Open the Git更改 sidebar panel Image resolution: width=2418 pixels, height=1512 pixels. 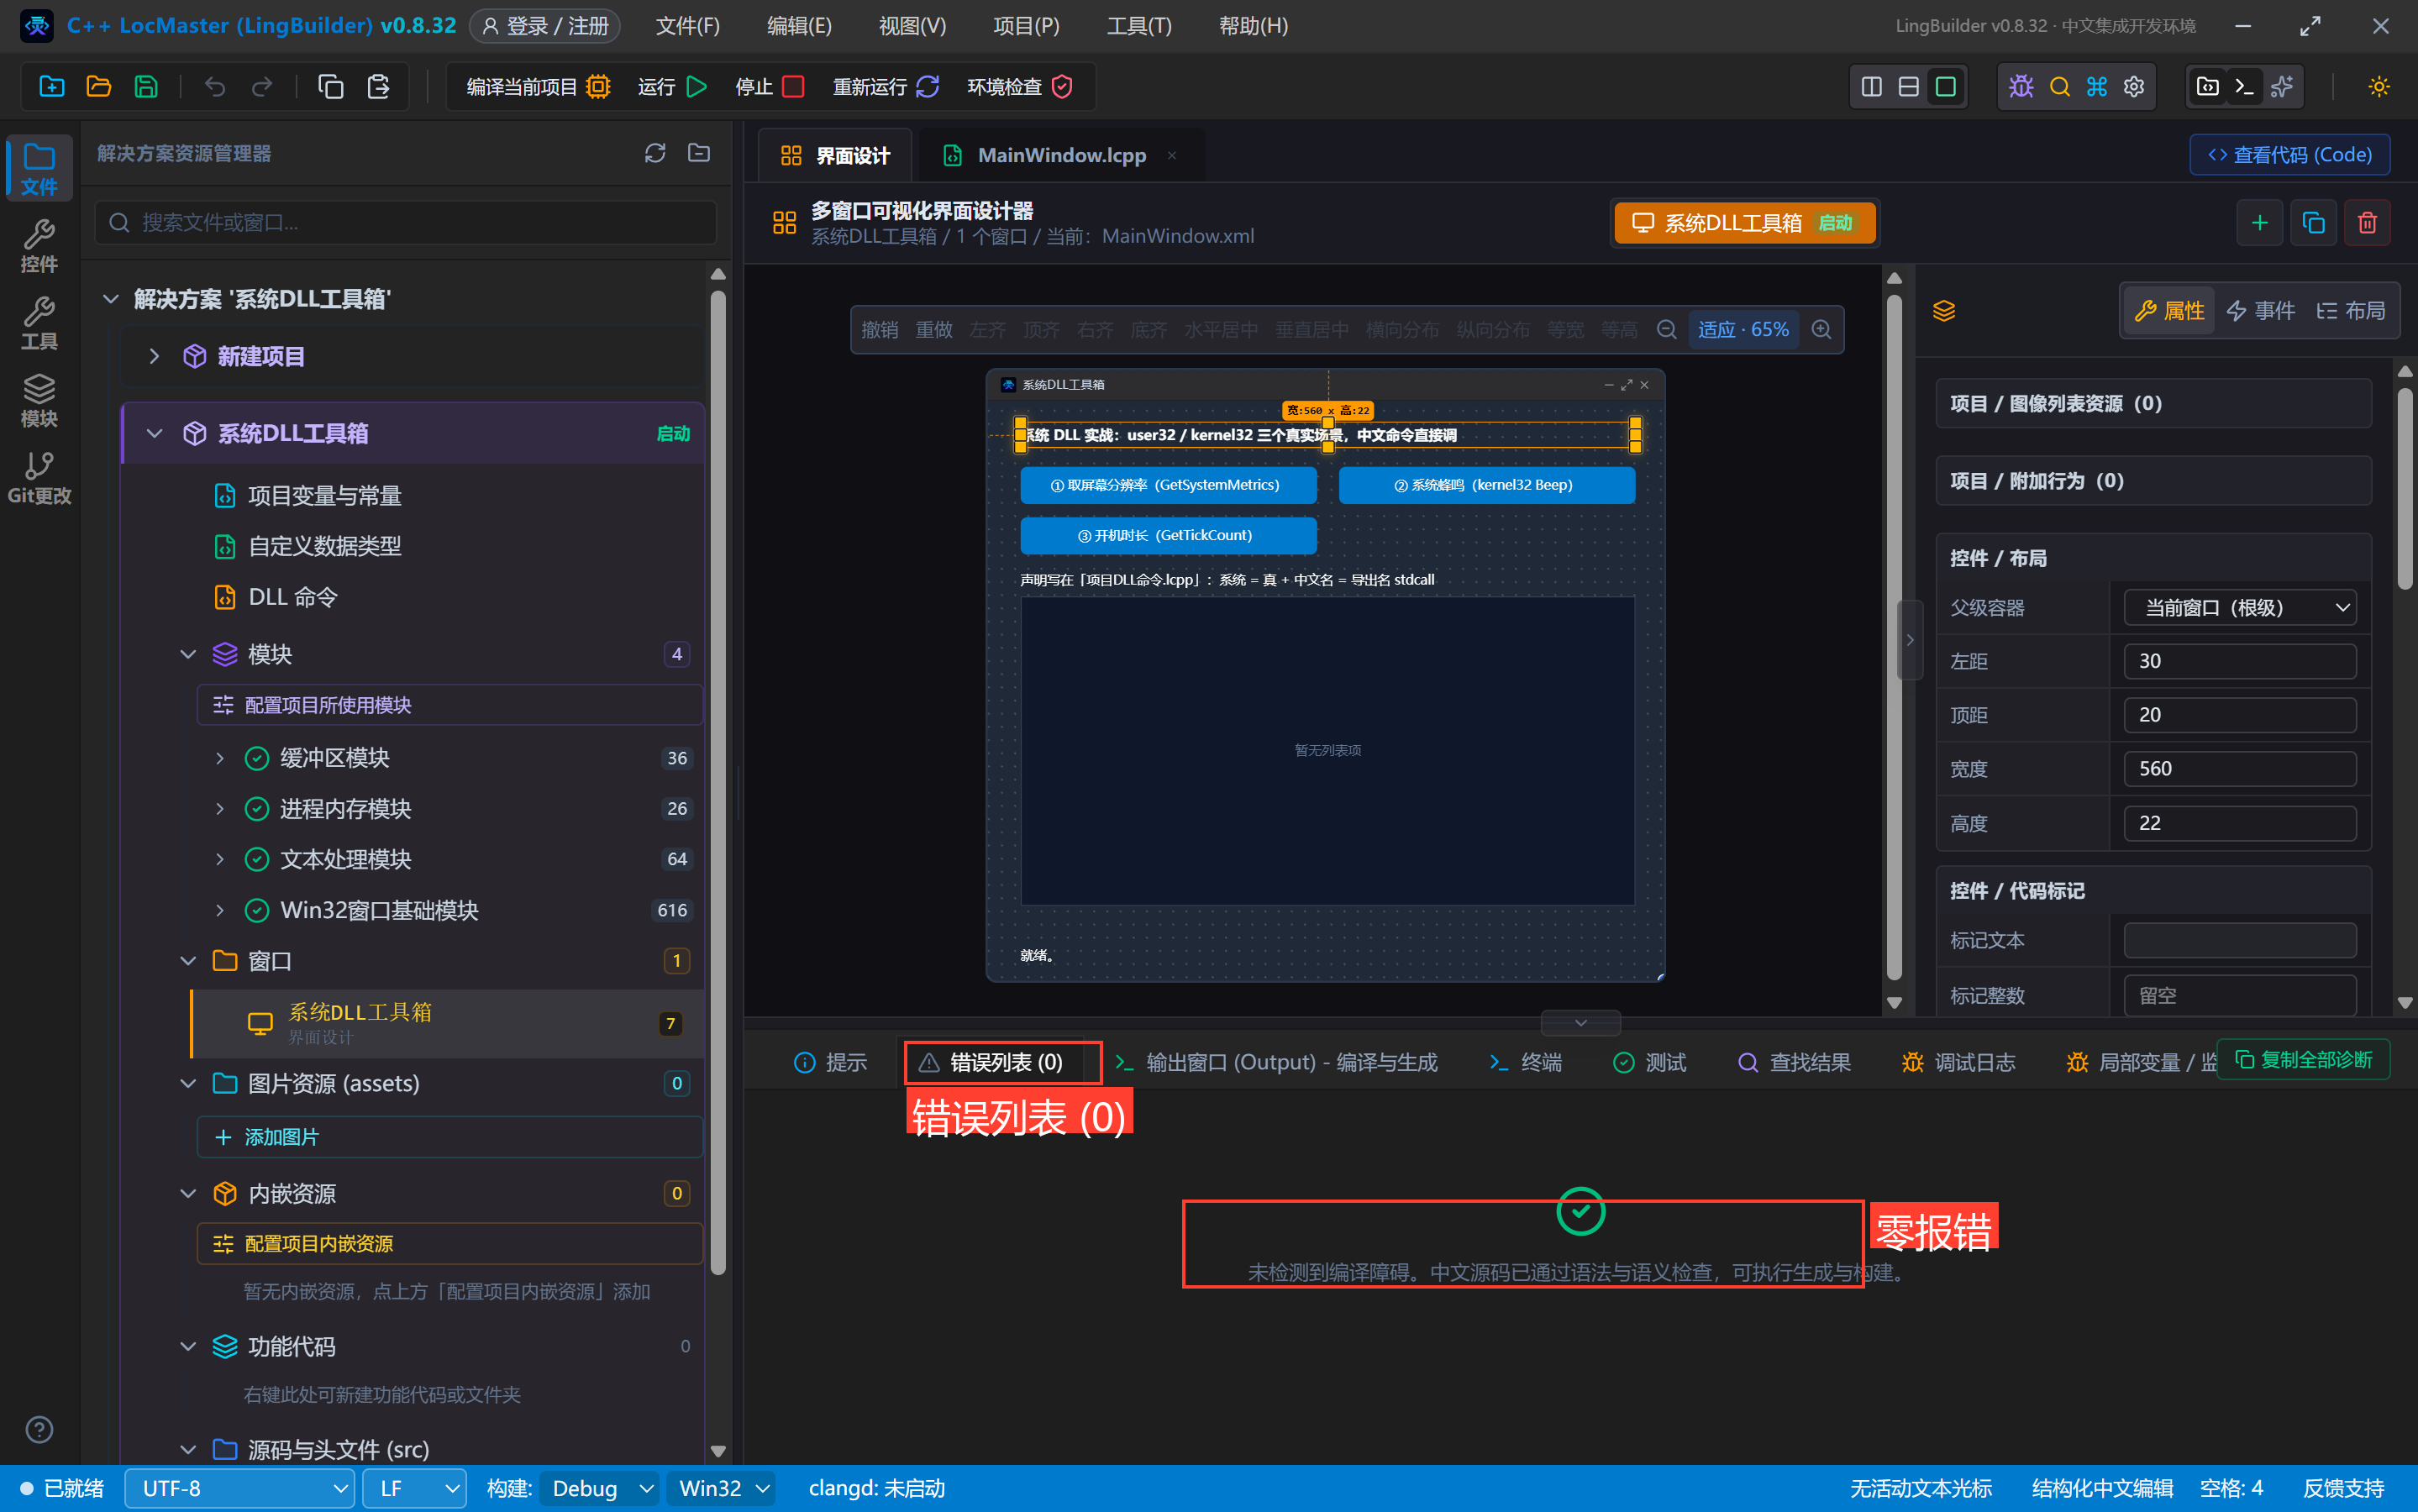coord(39,478)
